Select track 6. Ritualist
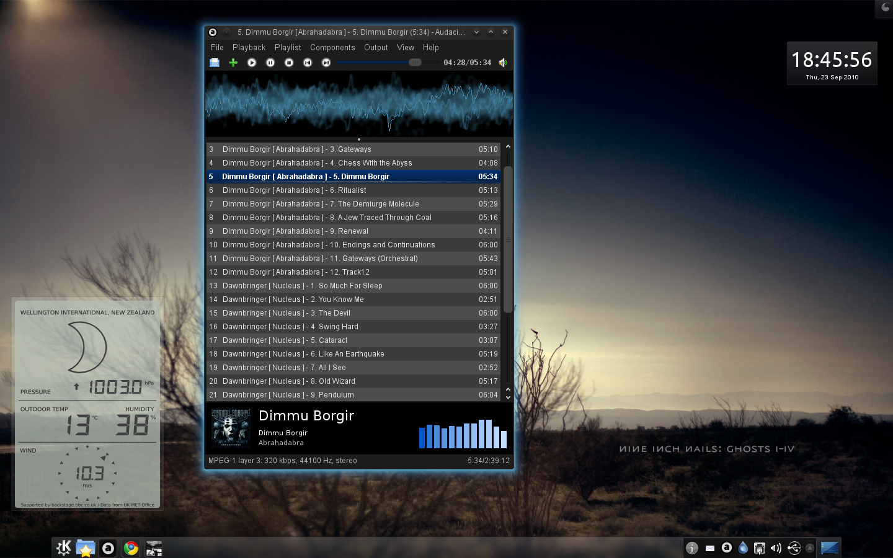 [x=353, y=190]
